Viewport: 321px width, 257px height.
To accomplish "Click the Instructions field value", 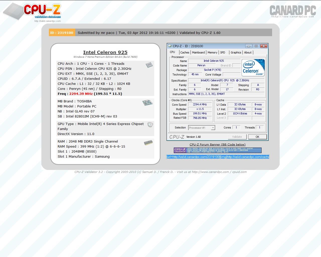I will (226, 94).
